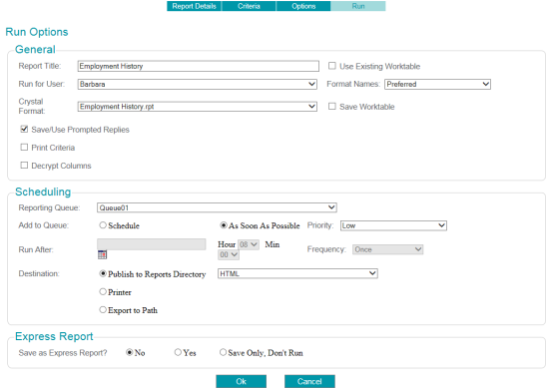The width and height of the screenshot is (549, 388).
Task: Select the Run tab
Action: 358,6
